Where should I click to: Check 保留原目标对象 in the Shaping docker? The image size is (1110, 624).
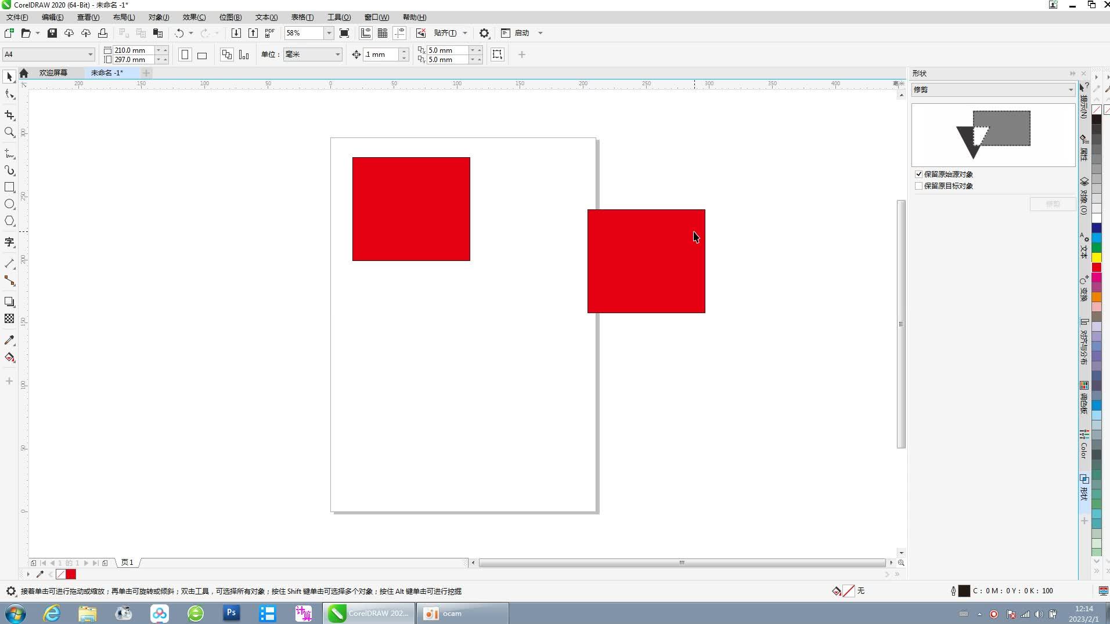[918, 186]
